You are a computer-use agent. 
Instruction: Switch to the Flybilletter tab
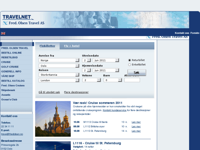pos(47,46)
